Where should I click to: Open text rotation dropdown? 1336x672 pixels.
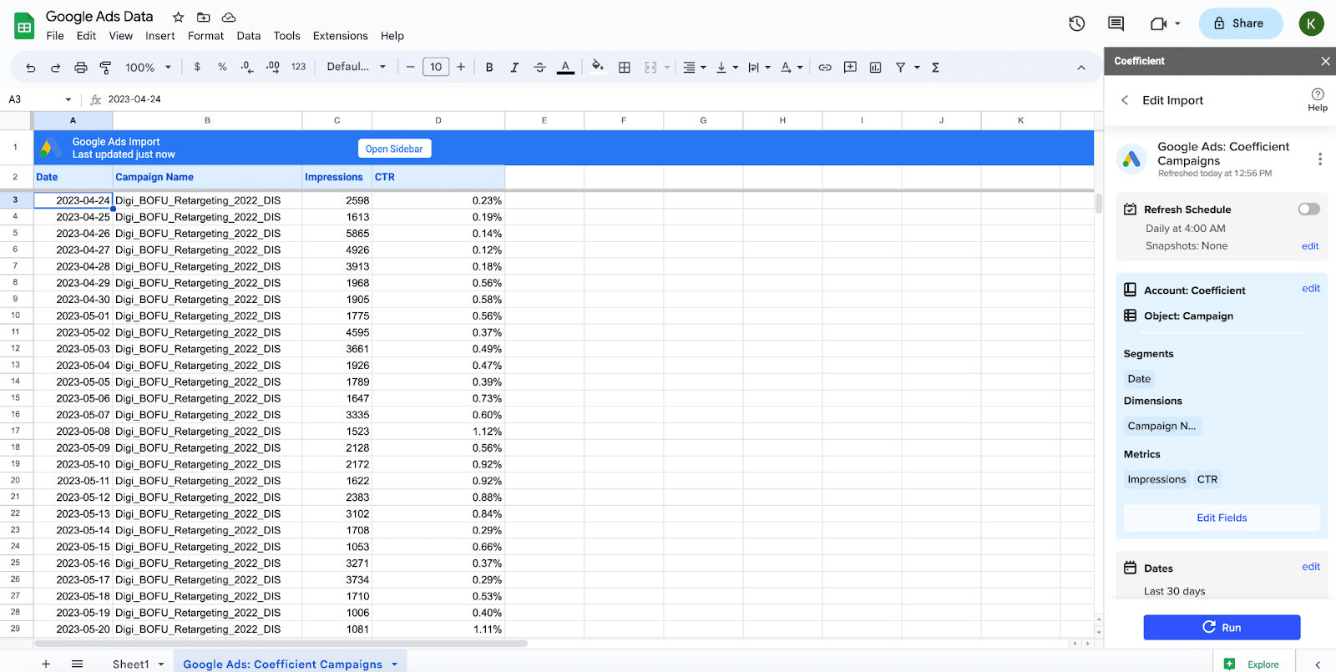click(x=792, y=68)
